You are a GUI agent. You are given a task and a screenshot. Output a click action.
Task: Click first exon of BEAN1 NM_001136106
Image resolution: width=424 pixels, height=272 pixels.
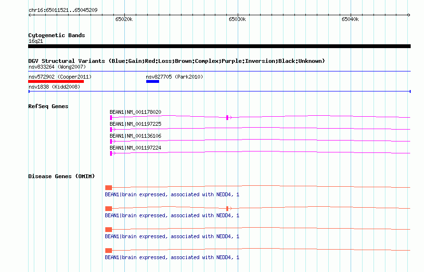click(x=111, y=141)
